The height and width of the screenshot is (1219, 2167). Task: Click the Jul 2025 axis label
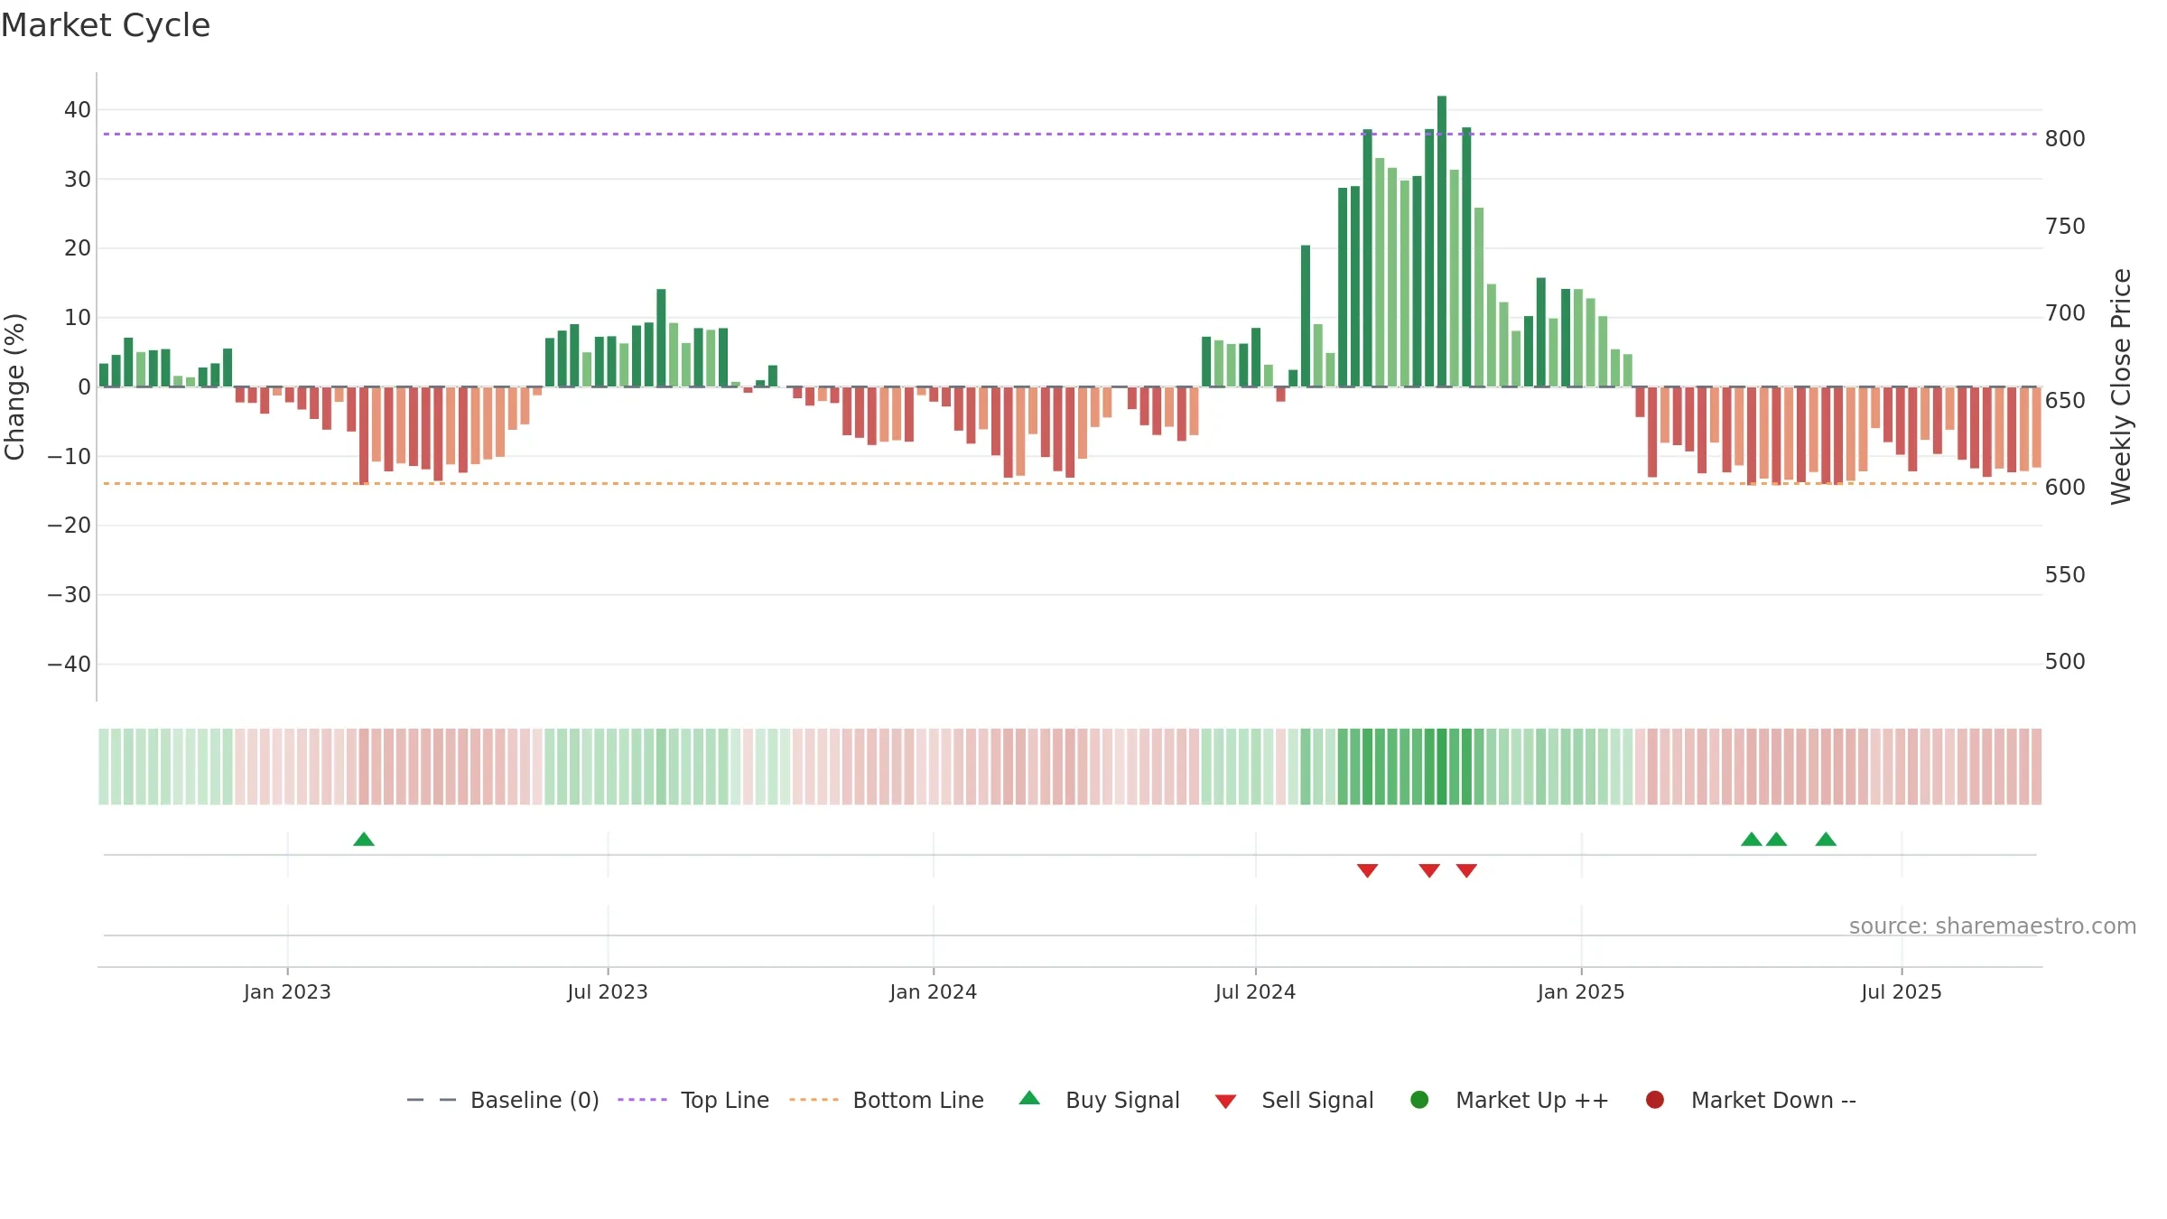click(x=1902, y=991)
